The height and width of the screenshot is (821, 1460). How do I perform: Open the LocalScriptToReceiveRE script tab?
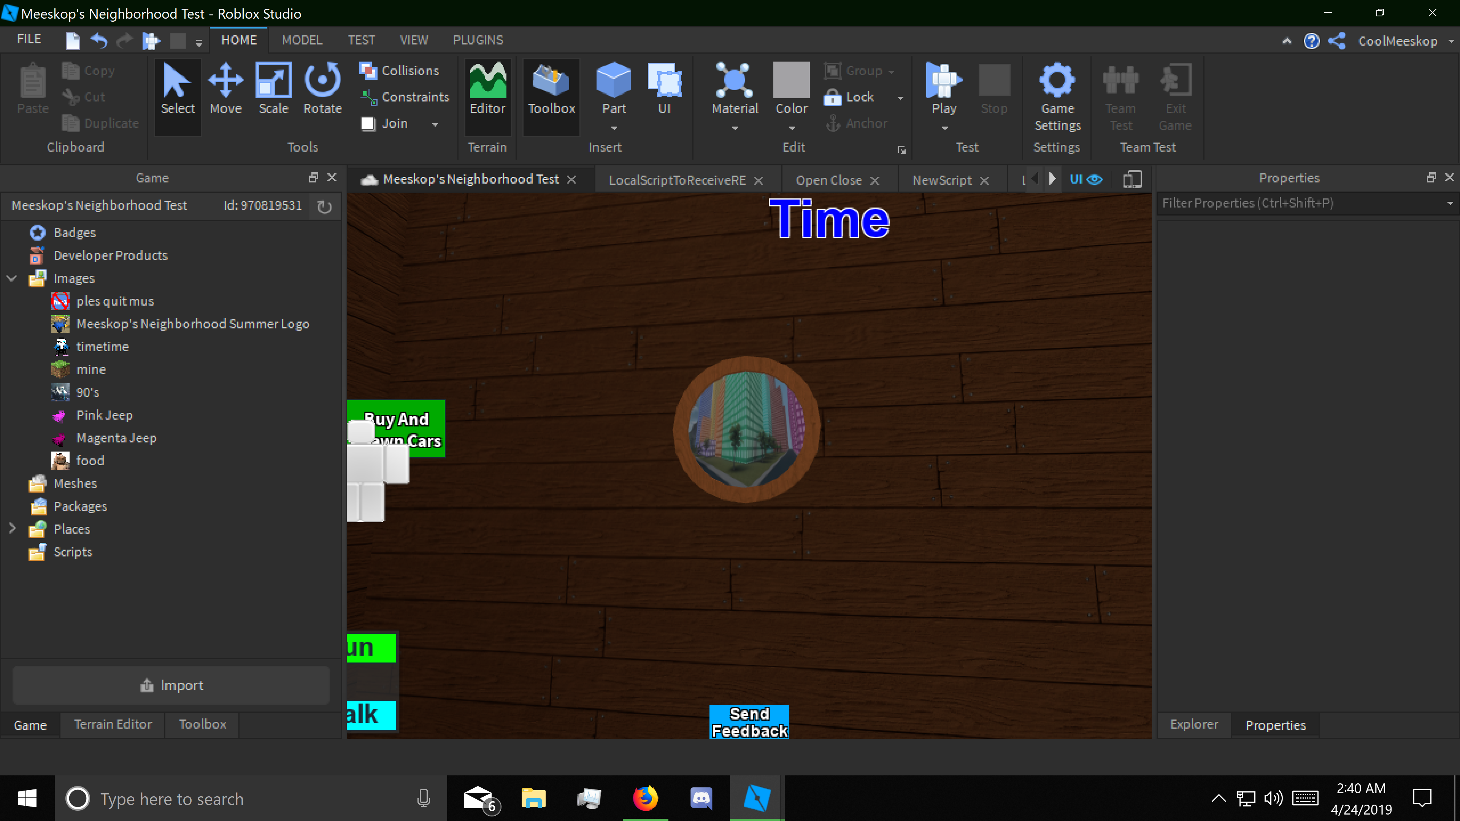(677, 180)
